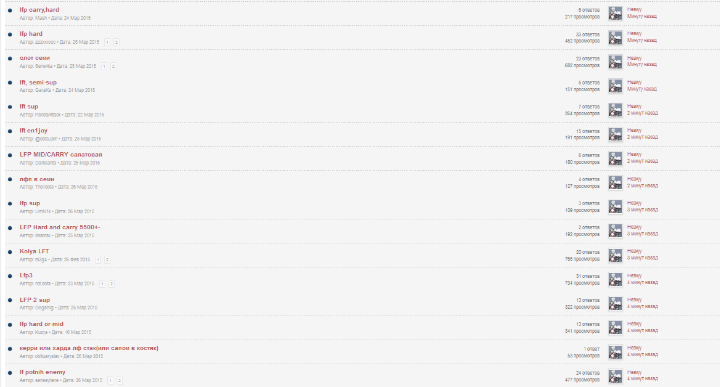Screen dimensions: 721x387
Task: Click Heavy's avatar in 'lfp sup' row
Action: [615, 207]
